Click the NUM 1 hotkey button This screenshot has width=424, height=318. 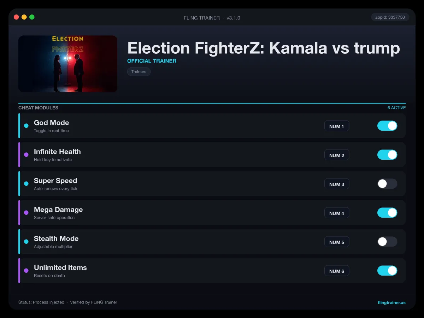point(337,126)
